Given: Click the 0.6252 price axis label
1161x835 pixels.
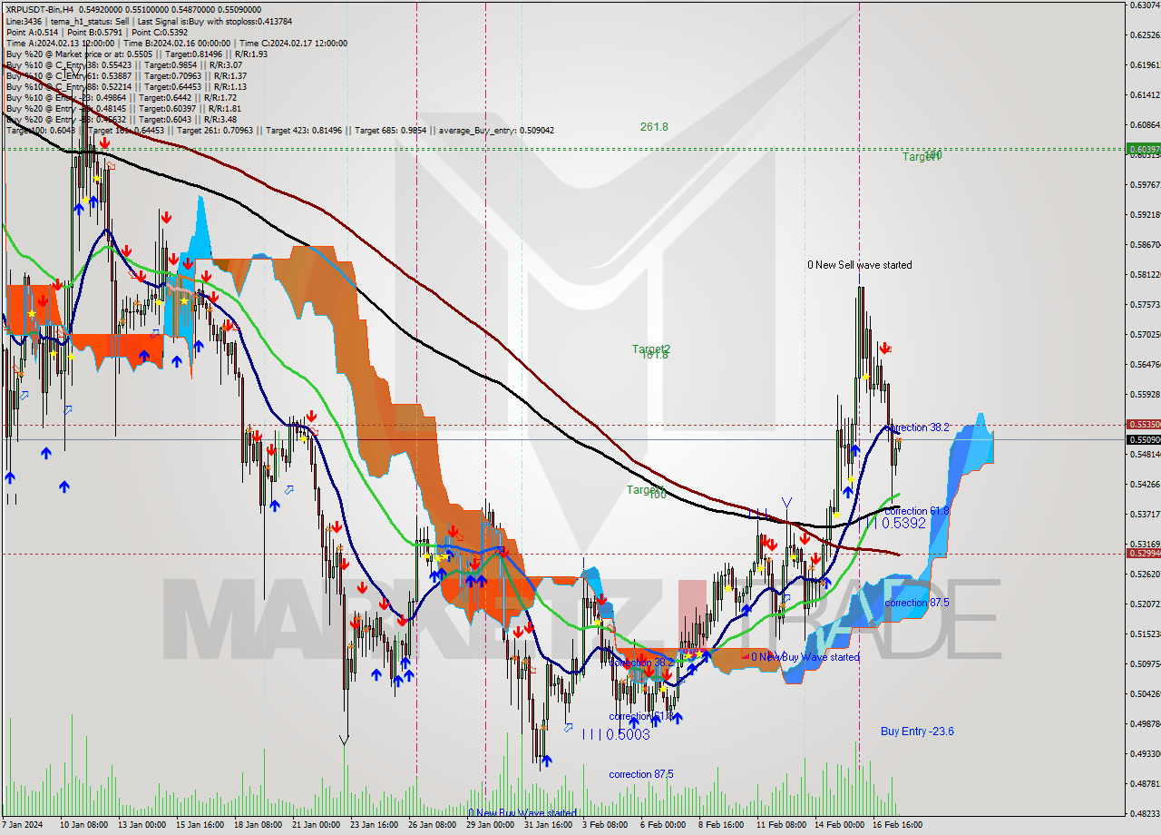Looking at the screenshot, I should pyautogui.click(x=1144, y=35).
